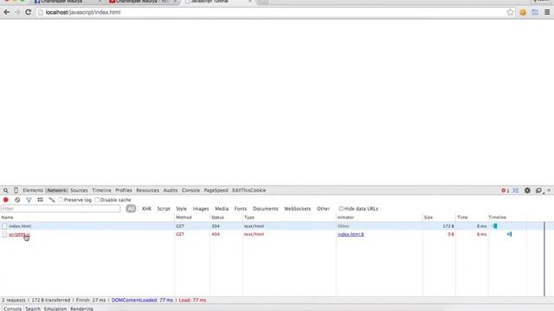
Task: Filter requests by Media
Action: pyautogui.click(x=222, y=209)
